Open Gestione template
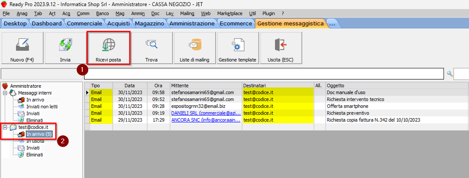 coord(238,48)
